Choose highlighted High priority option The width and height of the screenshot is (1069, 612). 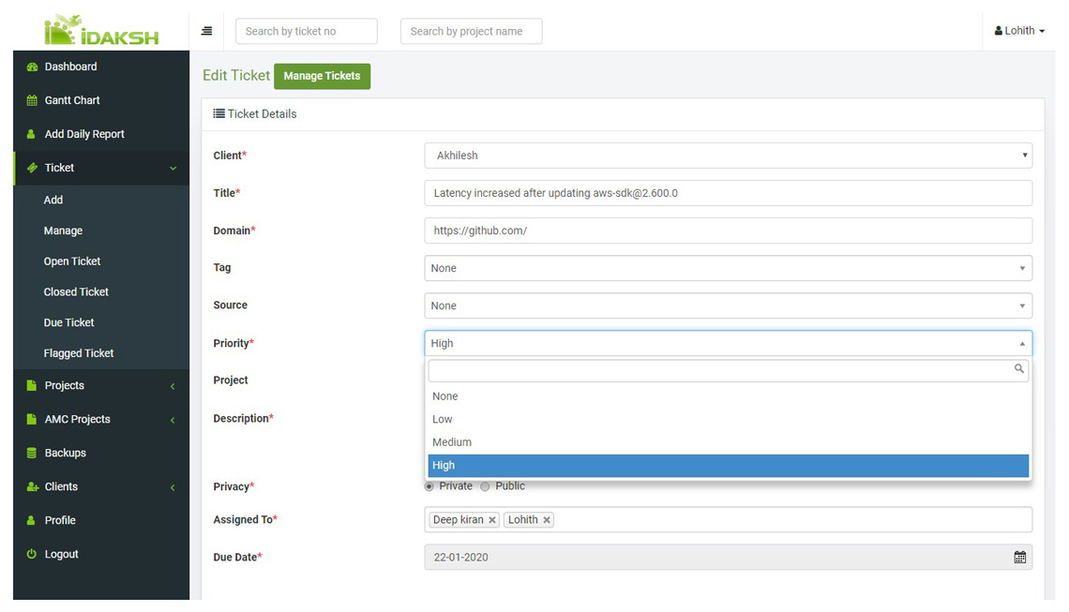click(728, 466)
